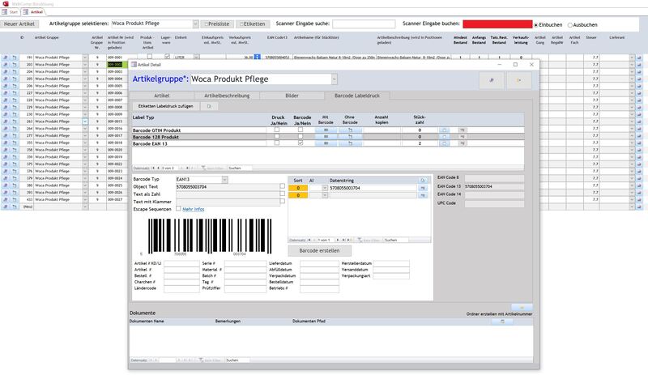648x375 pixels.
Task: Click Mit Barcode icon for Barcode GTIN Produkt
Action: (326, 130)
